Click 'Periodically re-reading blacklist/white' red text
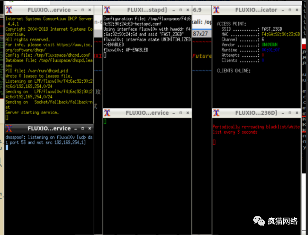Screen dimensions: 308x235 tap(256, 127)
